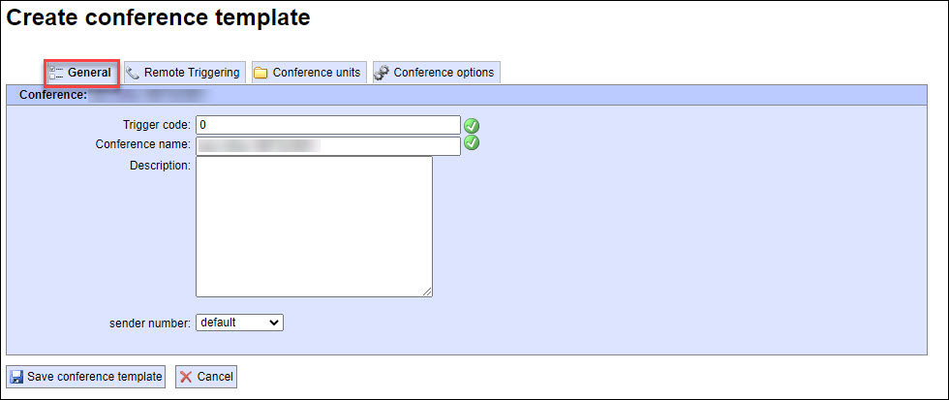Focus the Trigger code input field

click(x=328, y=125)
